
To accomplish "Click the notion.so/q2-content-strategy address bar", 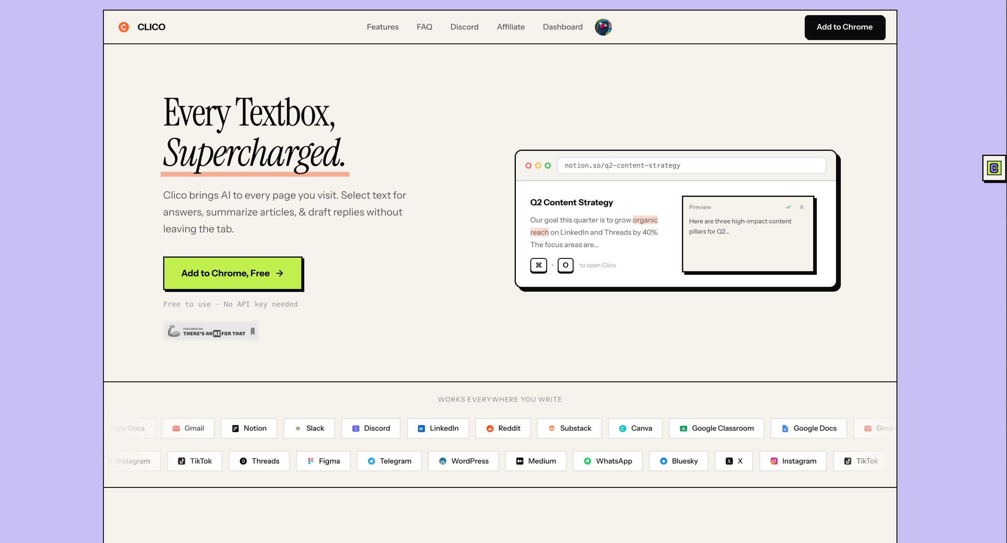I will click(691, 165).
